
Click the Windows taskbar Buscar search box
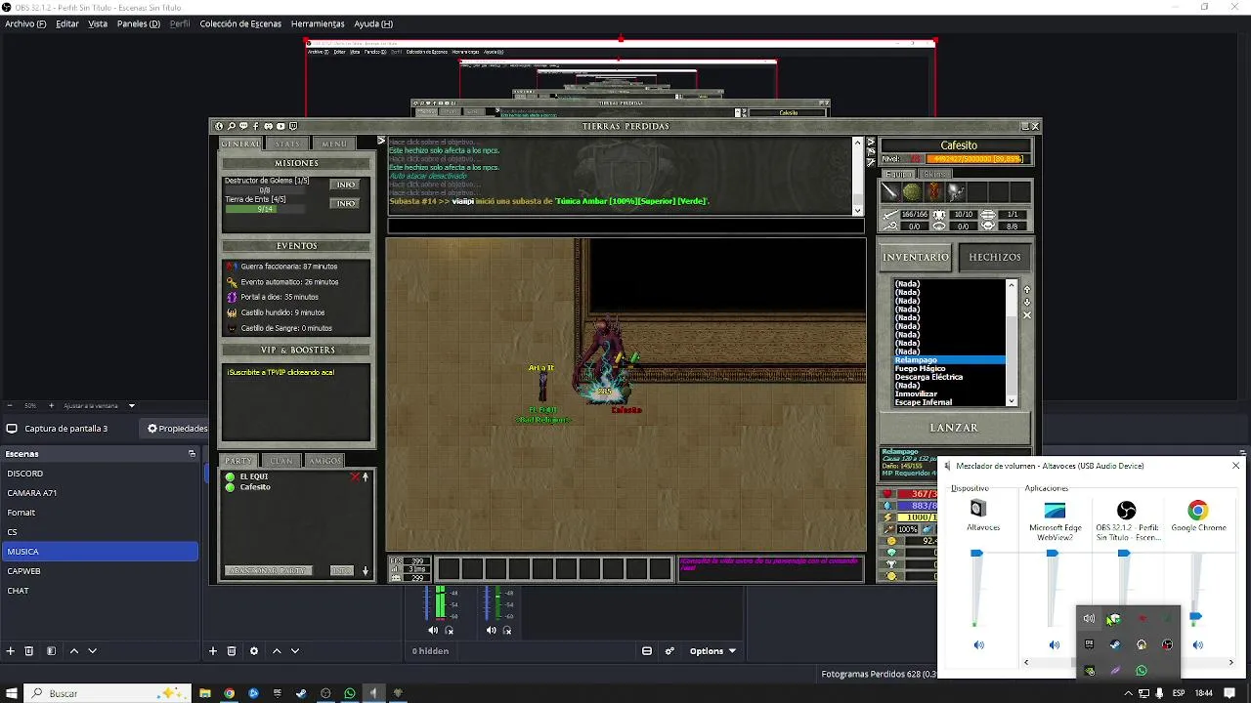(x=108, y=693)
